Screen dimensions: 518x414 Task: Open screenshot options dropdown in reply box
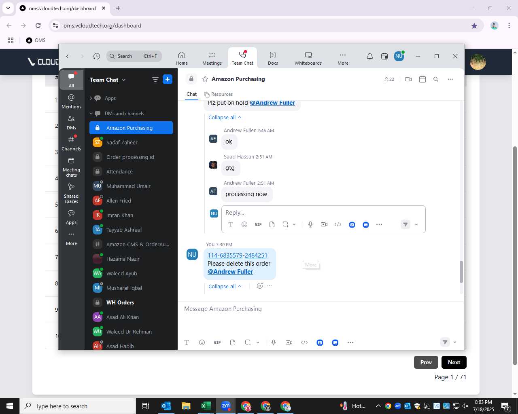[x=294, y=224]
